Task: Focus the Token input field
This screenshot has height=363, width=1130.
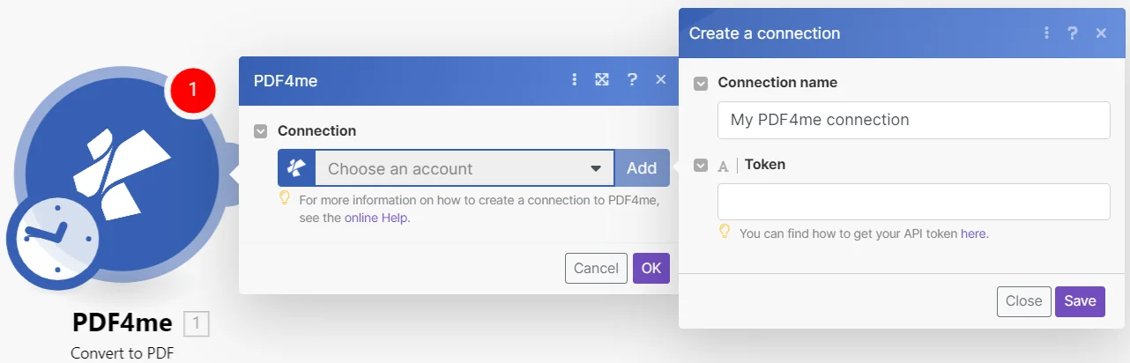Action: [914, 202]
